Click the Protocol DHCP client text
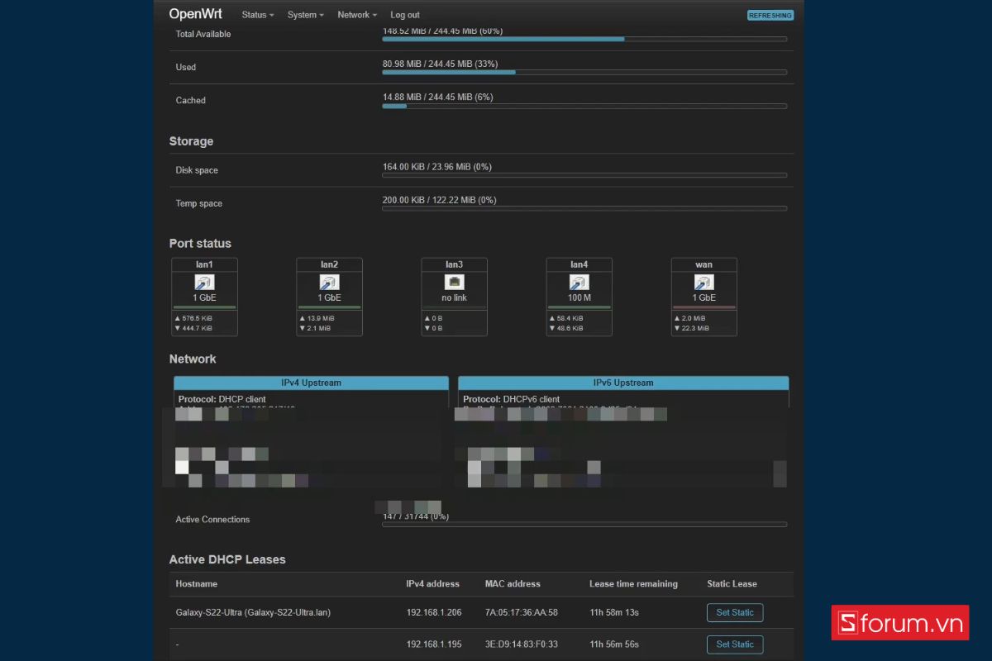The image size is (992, 661). [222, 399]
